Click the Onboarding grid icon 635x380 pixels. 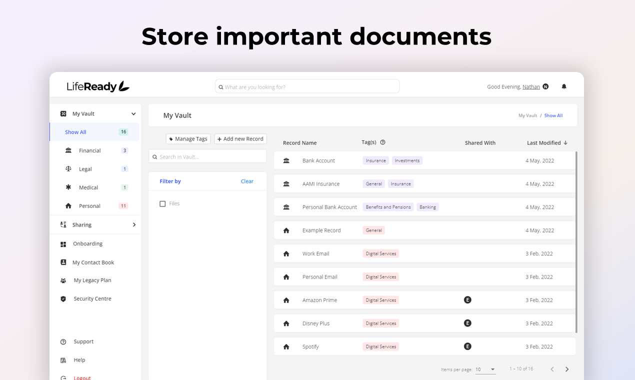[63, 244]
